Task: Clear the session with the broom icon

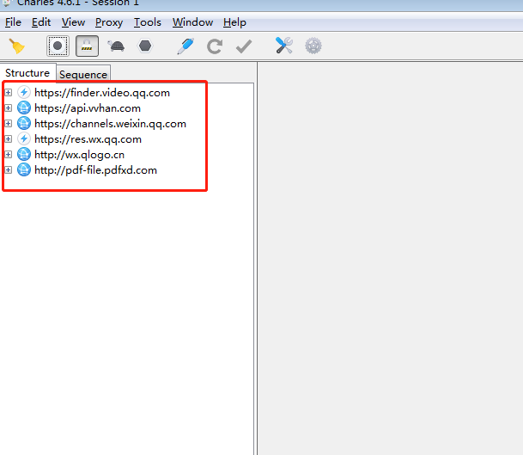Action: (x=16, y=46)
